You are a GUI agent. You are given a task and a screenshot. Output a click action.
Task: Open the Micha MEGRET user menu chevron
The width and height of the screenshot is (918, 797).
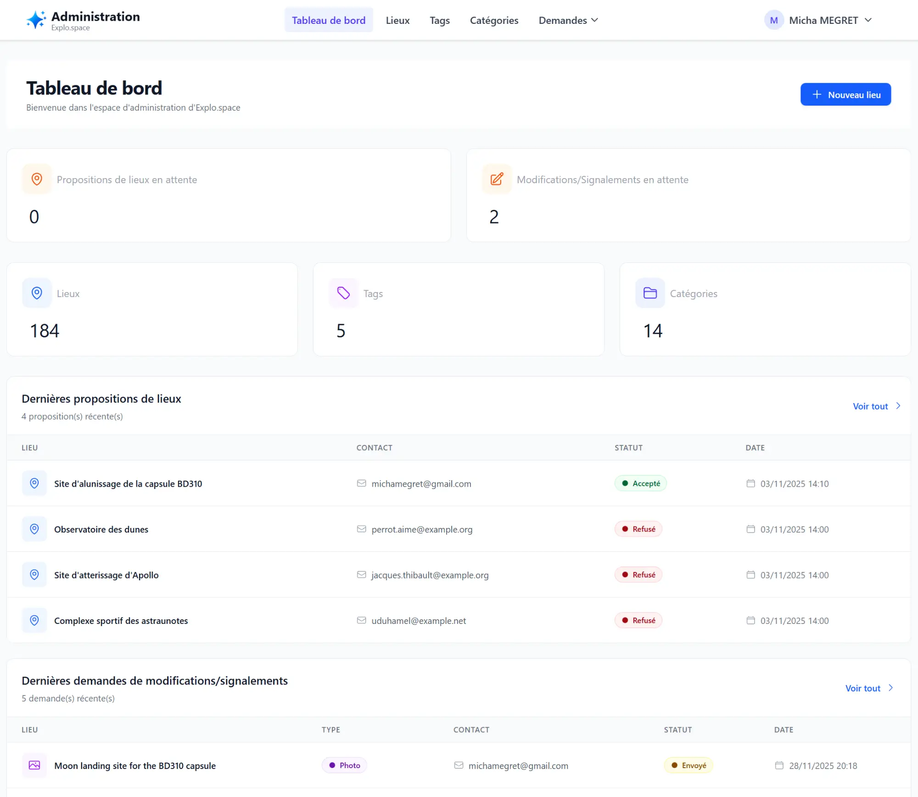(x=868, y=20)
